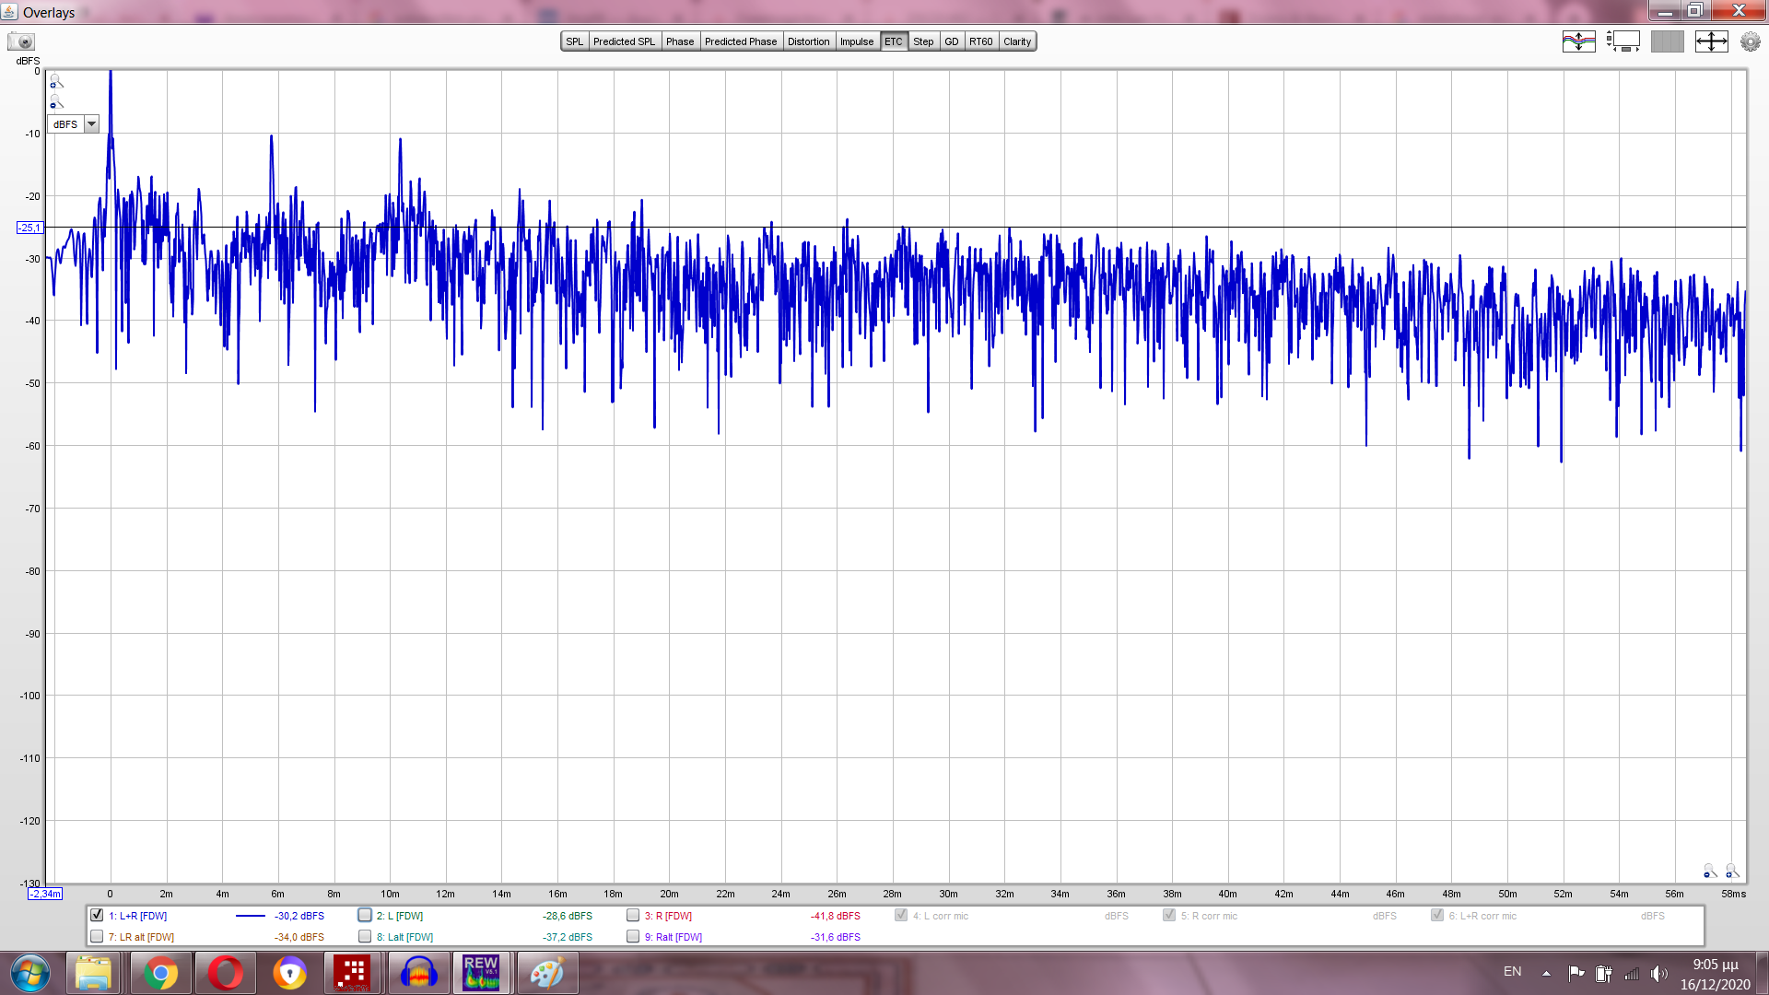
Task: Select the Predicted SPL graph button
Action: [x=624, y=41]
